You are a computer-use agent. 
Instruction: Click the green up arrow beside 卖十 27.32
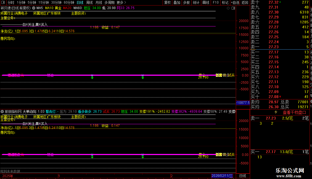(280, 2)
